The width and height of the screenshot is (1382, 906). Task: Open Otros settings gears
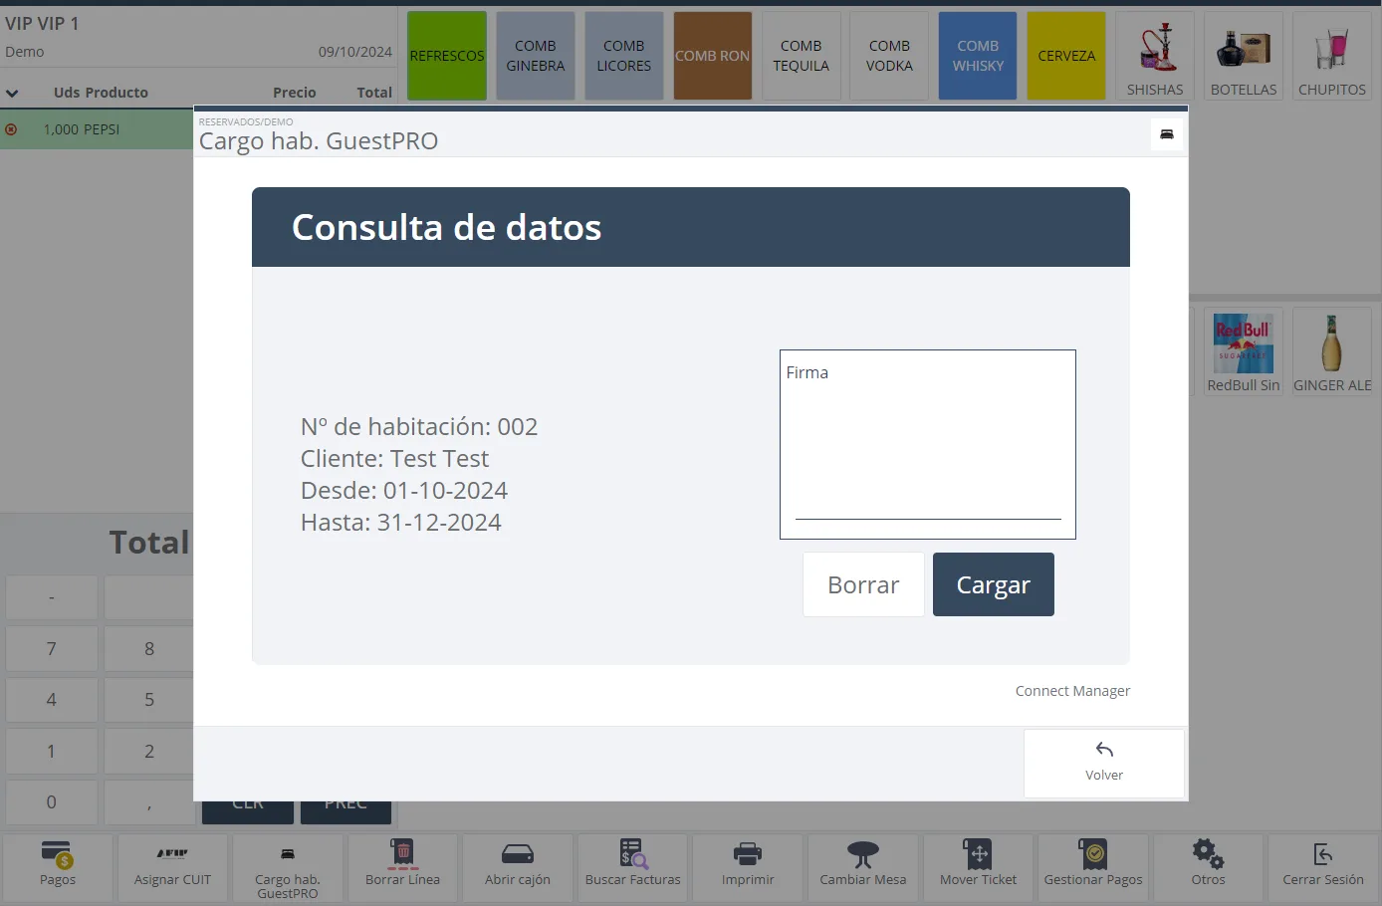(x=1208, y=854)
